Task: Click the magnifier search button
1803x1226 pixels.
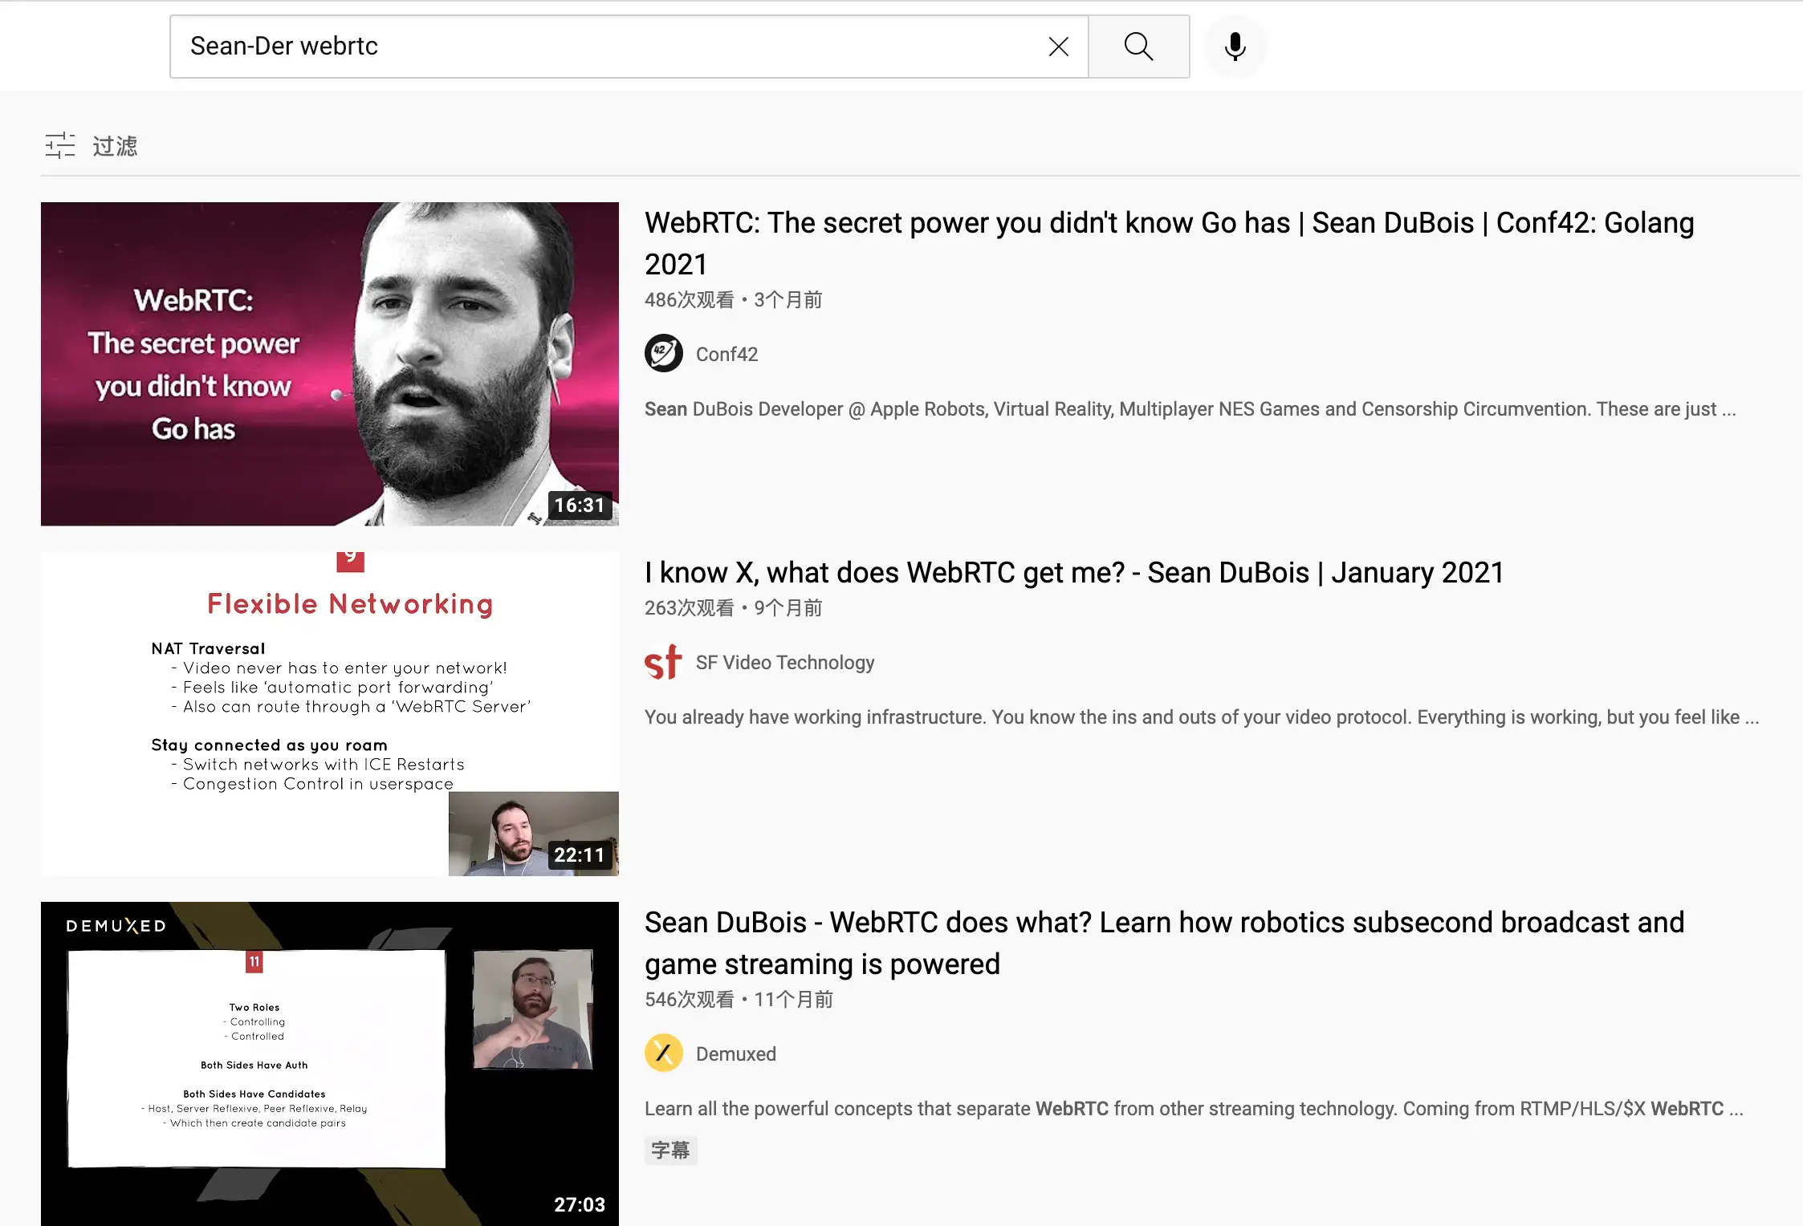Action: pyautogui.click(x=1138, y=47)
